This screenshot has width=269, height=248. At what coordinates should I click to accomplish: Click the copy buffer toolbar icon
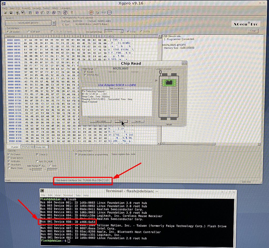54,13
